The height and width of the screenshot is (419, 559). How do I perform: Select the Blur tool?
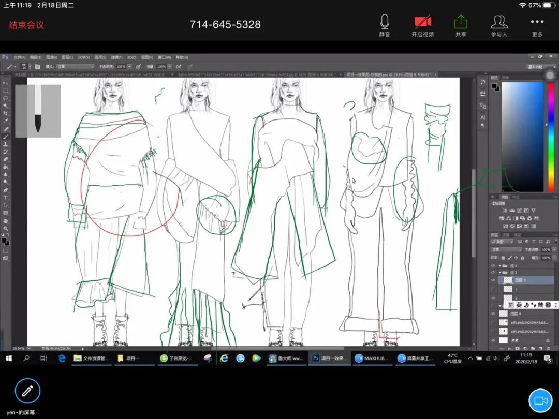6,175
